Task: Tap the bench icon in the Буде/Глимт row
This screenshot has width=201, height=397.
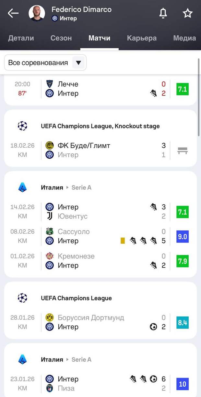Action: [183, 150]
